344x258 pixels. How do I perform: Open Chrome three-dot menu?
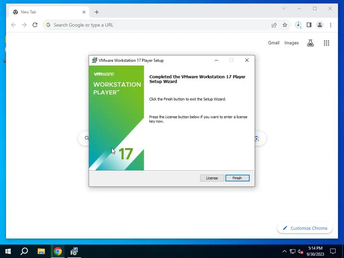pyautogui.click(x=331, y=25)
